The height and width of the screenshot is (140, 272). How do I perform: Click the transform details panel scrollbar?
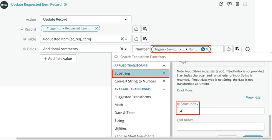coord(270,126)
